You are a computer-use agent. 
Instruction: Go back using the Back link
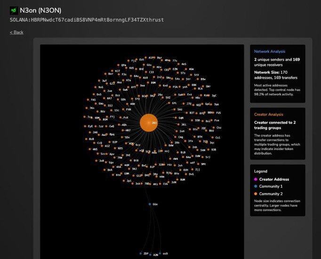(x=16, y=32)
